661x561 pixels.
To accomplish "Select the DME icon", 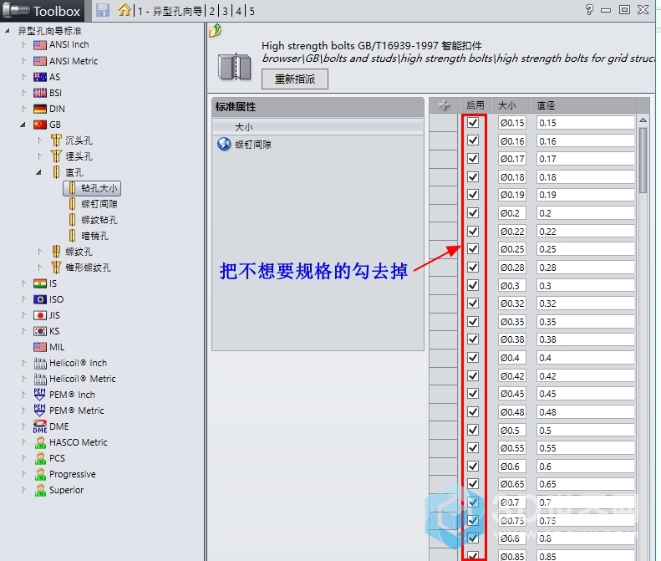I will tap(40, 426).
